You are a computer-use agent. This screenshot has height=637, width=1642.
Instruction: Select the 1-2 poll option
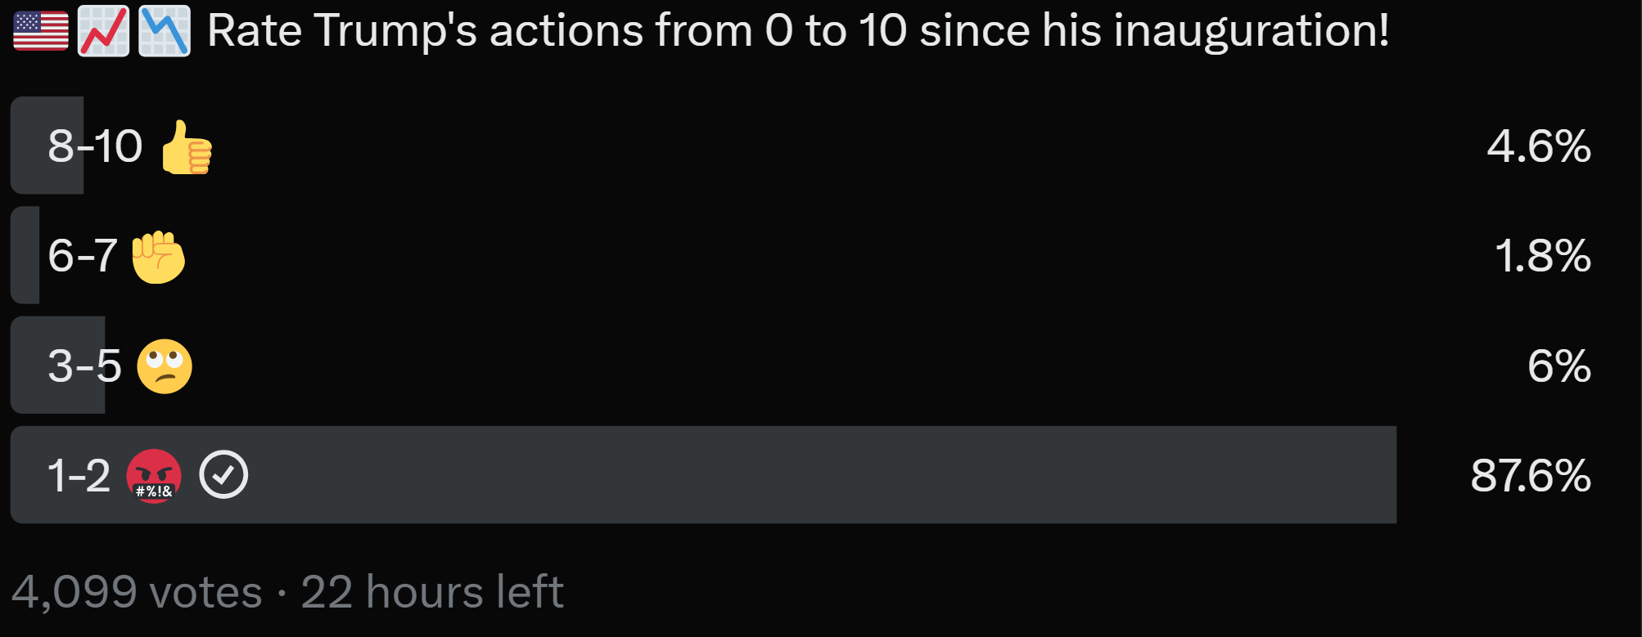tap(802, 474)
